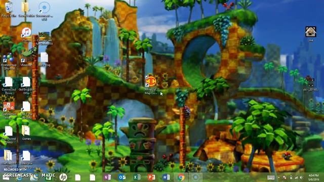Switch to Google Chrome on the taskbar

pos(181,177)
